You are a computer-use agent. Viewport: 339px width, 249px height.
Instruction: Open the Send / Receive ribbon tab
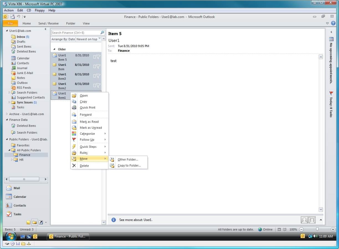tap(48, 24)
